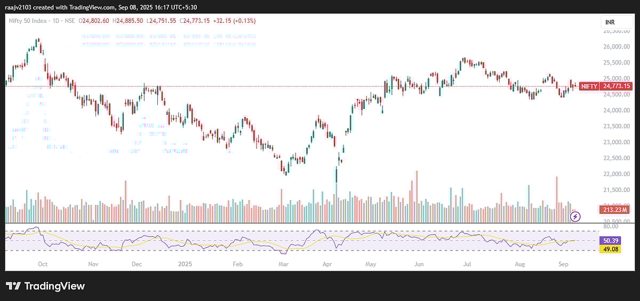Click the Apr label on time axis

pos(327,264)
